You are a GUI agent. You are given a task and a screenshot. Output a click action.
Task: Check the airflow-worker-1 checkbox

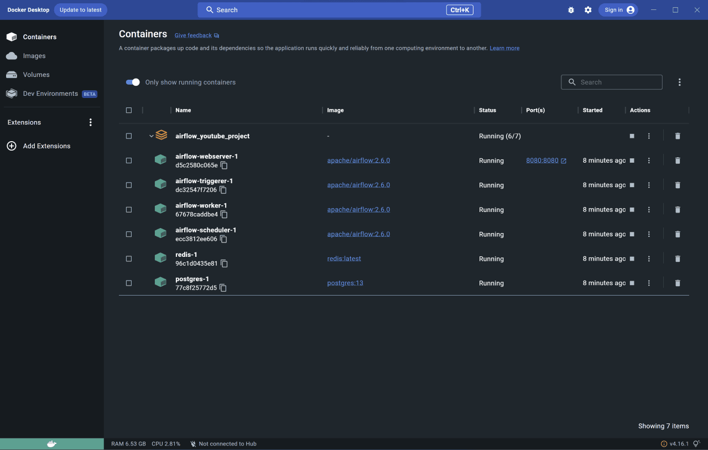(129, 210)
